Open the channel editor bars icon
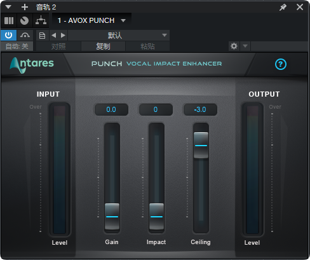Image resolution: width=310 pixels, height=260 pixels. tap(9, 20)
